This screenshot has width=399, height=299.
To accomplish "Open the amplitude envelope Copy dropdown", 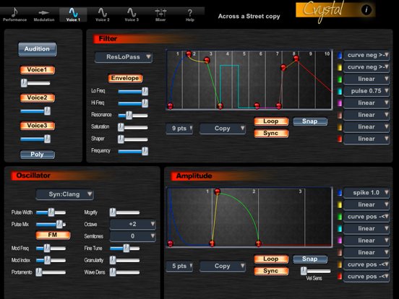I will pyautogui.click(x=223, y=266).
